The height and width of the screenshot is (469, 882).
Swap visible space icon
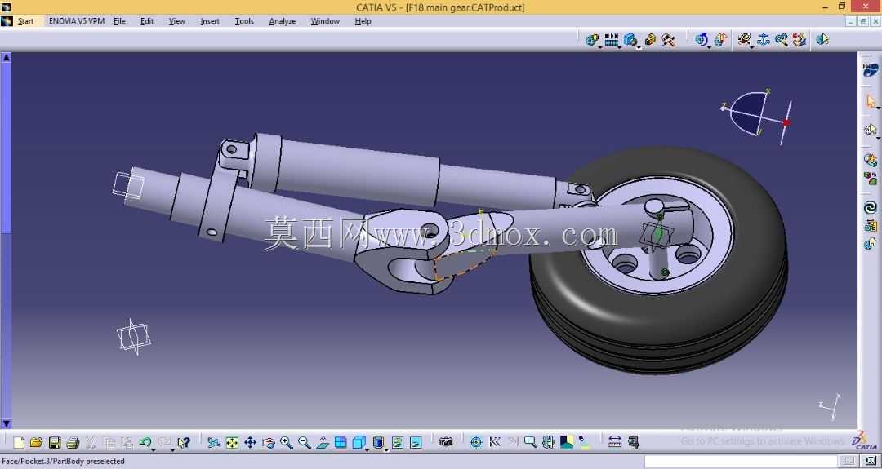coord(416,443)
